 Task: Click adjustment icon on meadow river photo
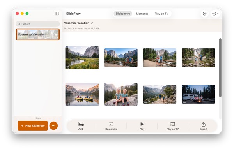click(x=68, y=67)
